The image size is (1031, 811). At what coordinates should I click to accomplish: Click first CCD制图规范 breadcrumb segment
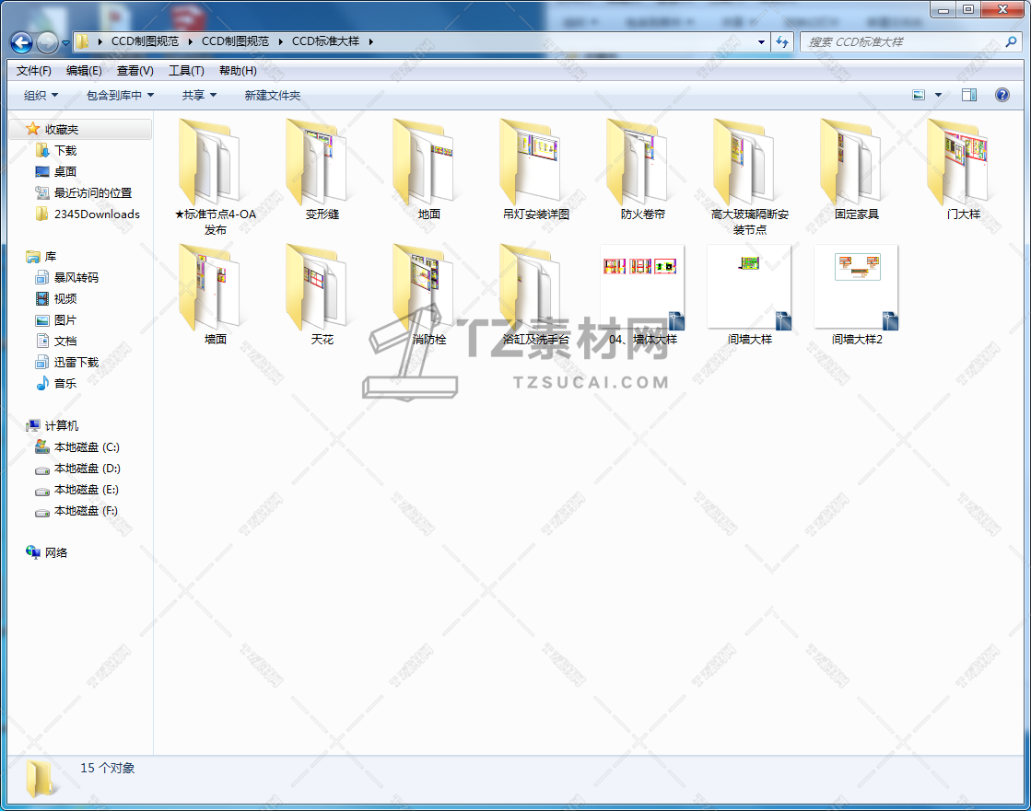[x=145, y=41]
